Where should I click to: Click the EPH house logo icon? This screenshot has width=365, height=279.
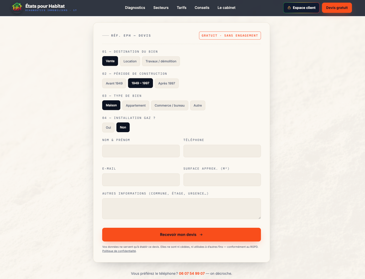[x=17, y=7]
